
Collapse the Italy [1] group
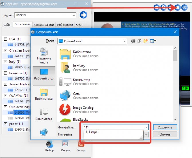point(5,62)
